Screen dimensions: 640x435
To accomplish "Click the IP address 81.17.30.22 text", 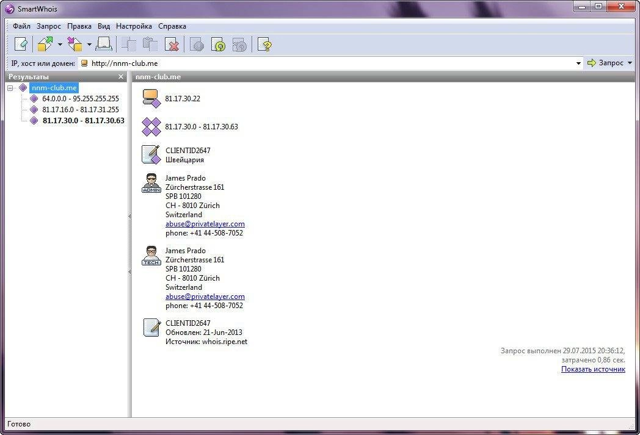I will click(x=183, y=99).
